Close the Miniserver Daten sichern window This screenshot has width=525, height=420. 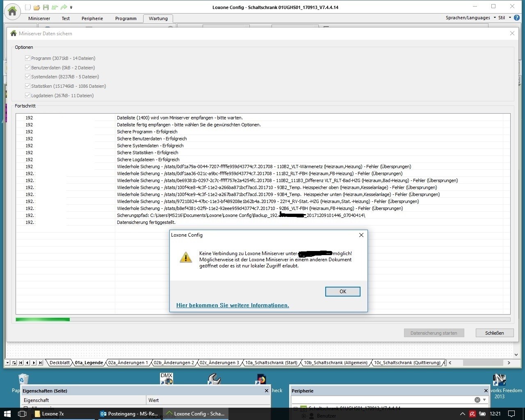(512, 33)
